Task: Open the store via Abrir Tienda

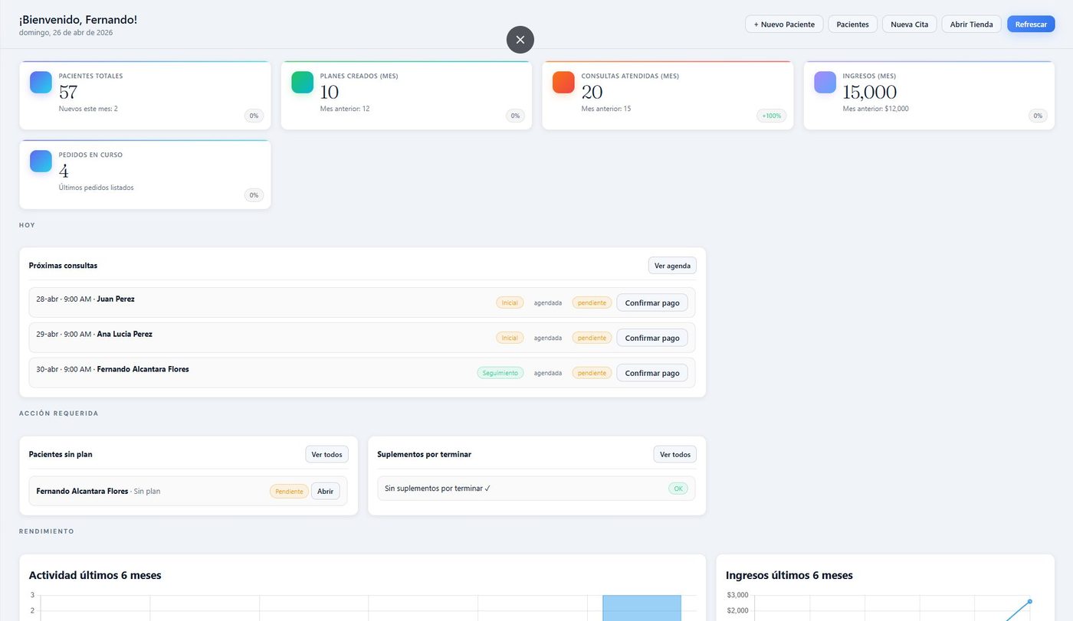Action: pos(971,25)
